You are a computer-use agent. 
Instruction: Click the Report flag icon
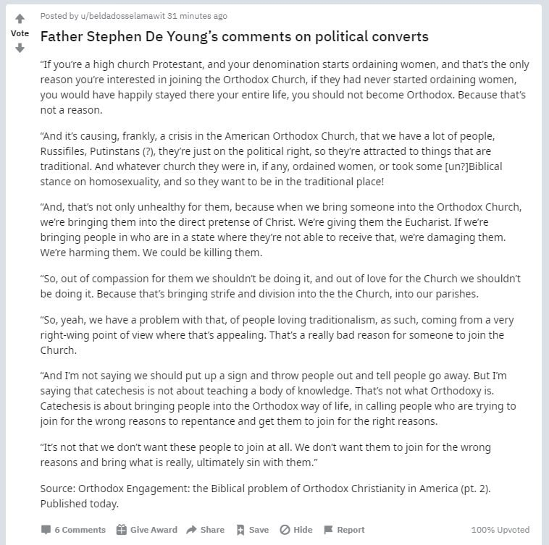pos(328,530)
